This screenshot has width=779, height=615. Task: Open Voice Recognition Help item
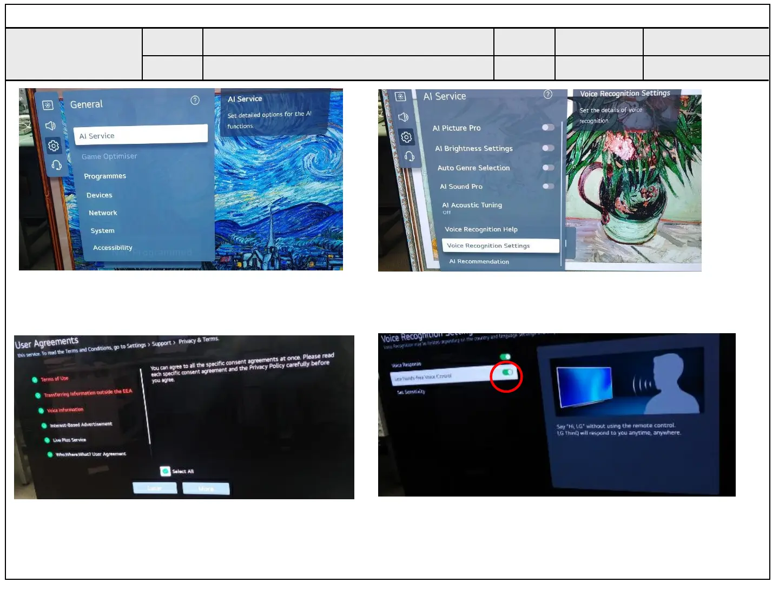click(x=481, y=229)
